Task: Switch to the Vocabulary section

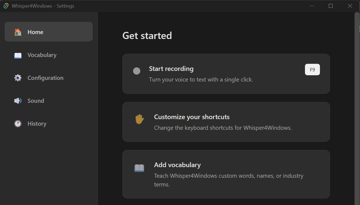Action: point(42,55)
